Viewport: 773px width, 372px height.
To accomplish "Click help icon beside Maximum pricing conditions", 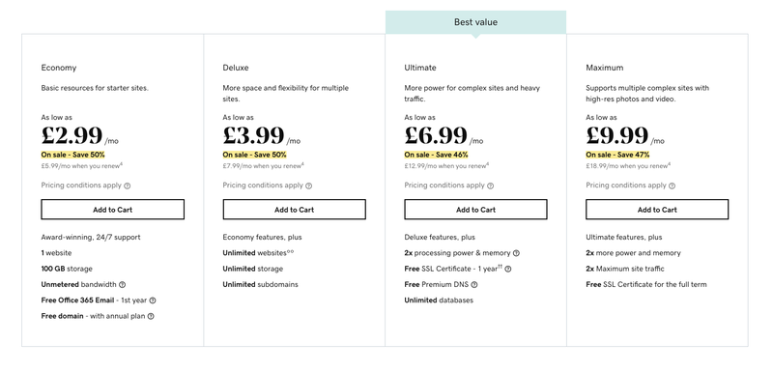I will point(672,186).
